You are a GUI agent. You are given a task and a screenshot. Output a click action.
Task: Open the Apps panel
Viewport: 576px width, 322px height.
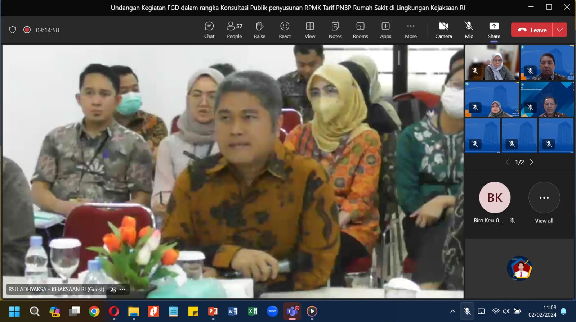point(385,30)
